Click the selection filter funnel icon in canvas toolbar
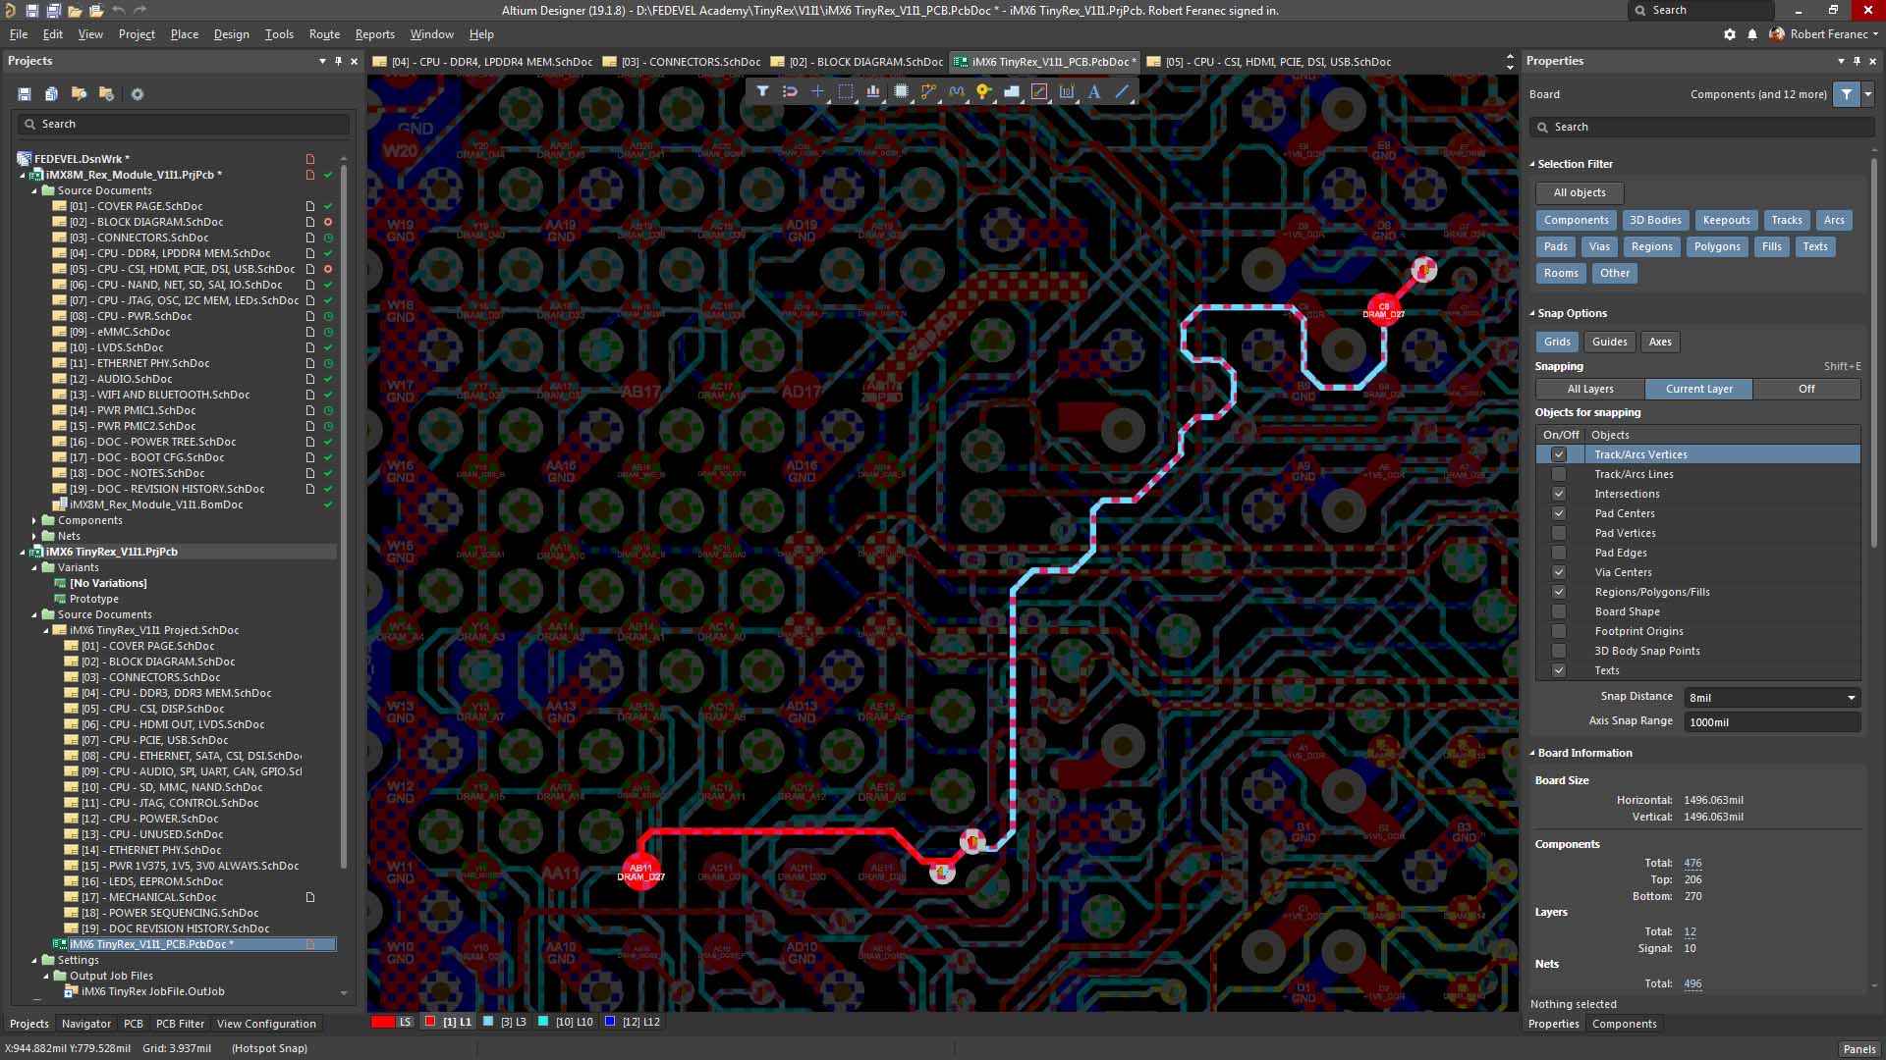Screen dimensions: 1886x1060 762,91
